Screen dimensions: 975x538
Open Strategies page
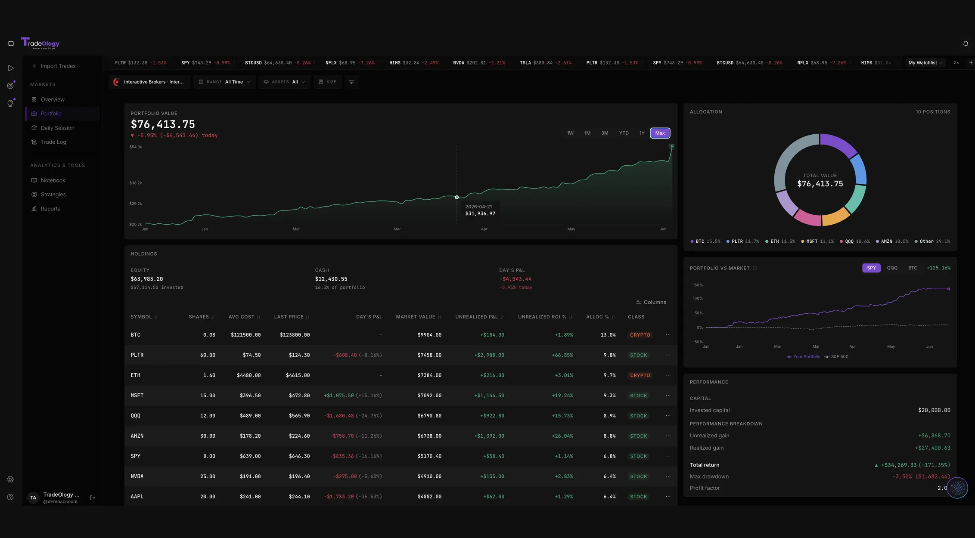(63, 195)
